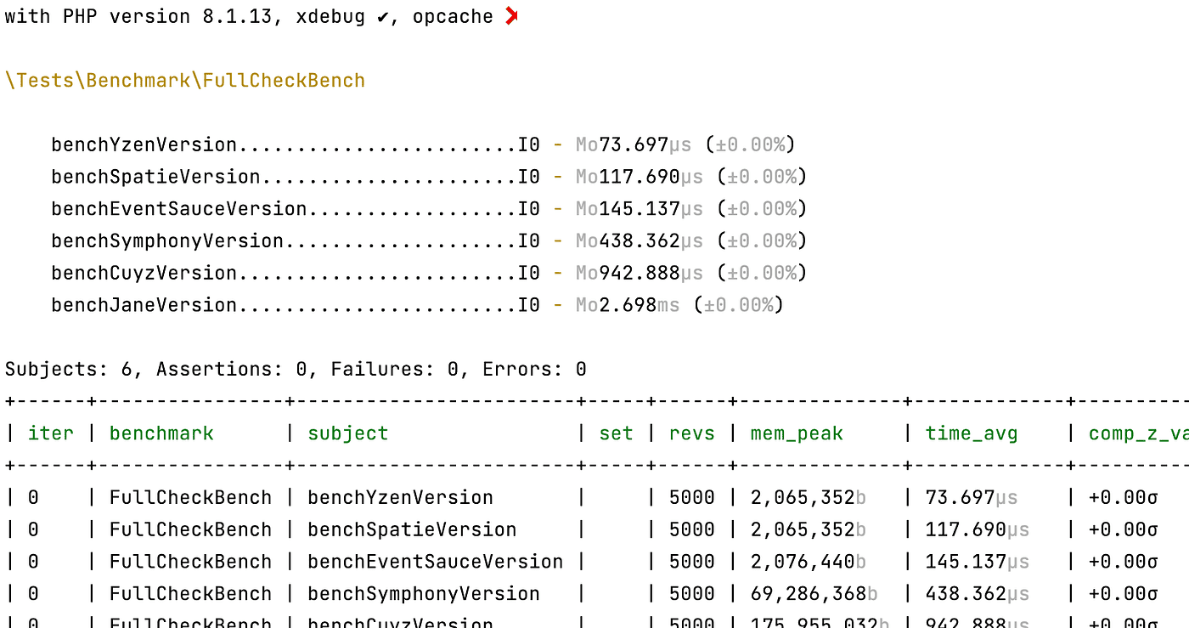Screen dimensions: 1189x628
Task: Click iter value 0 in benchYzenVersion table row
Action: pos(33,497)
